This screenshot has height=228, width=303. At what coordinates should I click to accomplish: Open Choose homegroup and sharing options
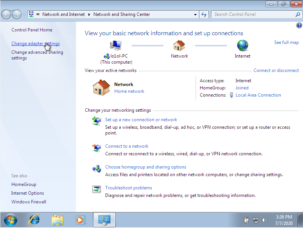[146, 167]
